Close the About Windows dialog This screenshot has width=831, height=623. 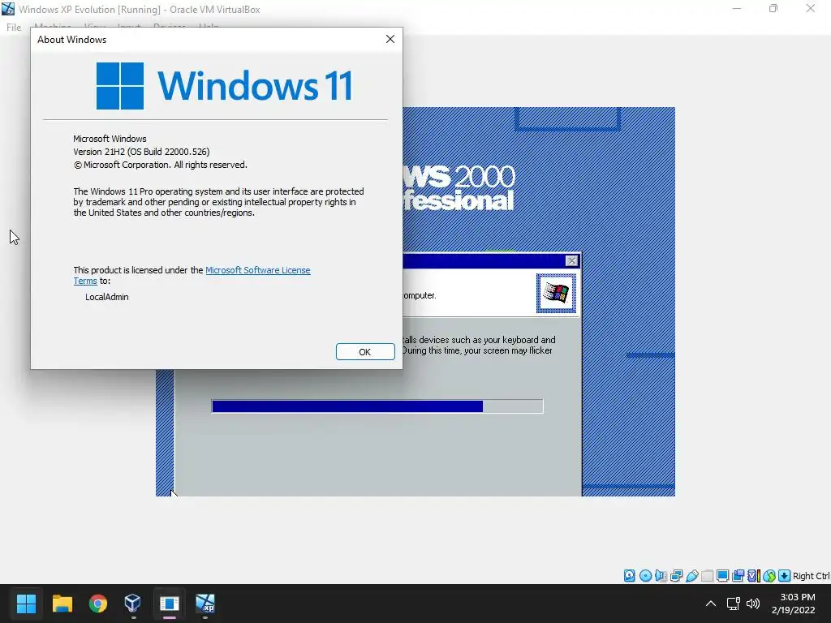coord(390,39)
